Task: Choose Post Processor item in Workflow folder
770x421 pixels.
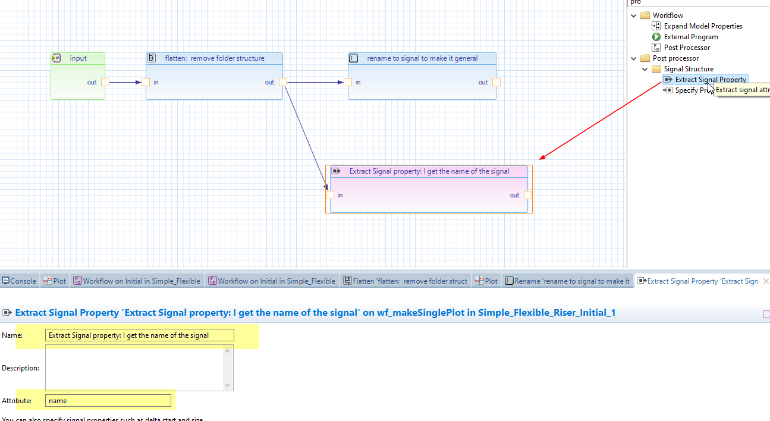Action: tap(687, 48)
